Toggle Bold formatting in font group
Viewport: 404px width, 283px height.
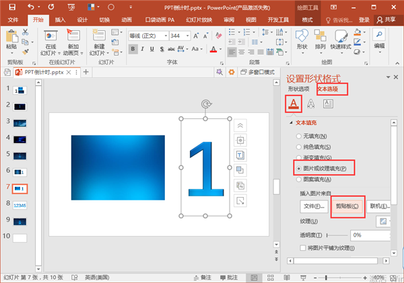pos(133,49)
